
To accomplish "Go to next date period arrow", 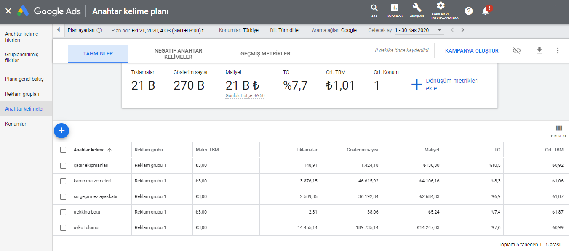I will (x=463, y=30).
